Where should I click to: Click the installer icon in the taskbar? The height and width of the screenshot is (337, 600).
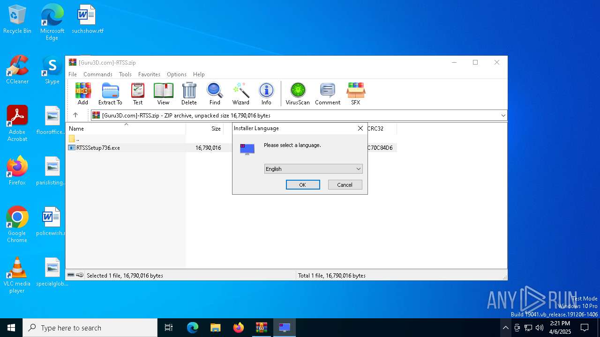pyautogui.click(x=285, y=328)
